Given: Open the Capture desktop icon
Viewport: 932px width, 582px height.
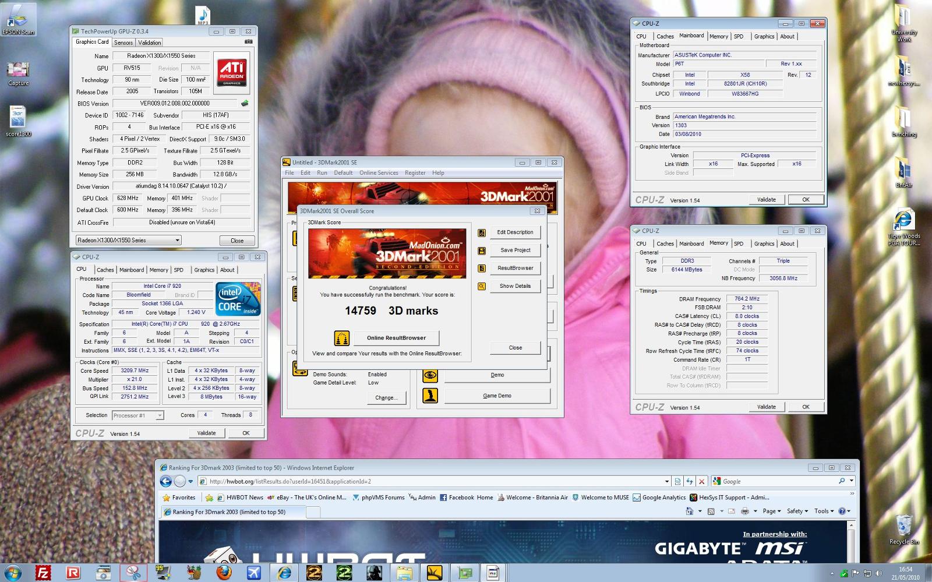Looking at the screenshot, I should (x=18, y=74).
